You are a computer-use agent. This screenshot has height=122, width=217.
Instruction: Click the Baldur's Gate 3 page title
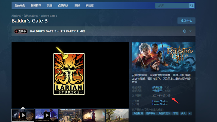(x=29, y=21)
